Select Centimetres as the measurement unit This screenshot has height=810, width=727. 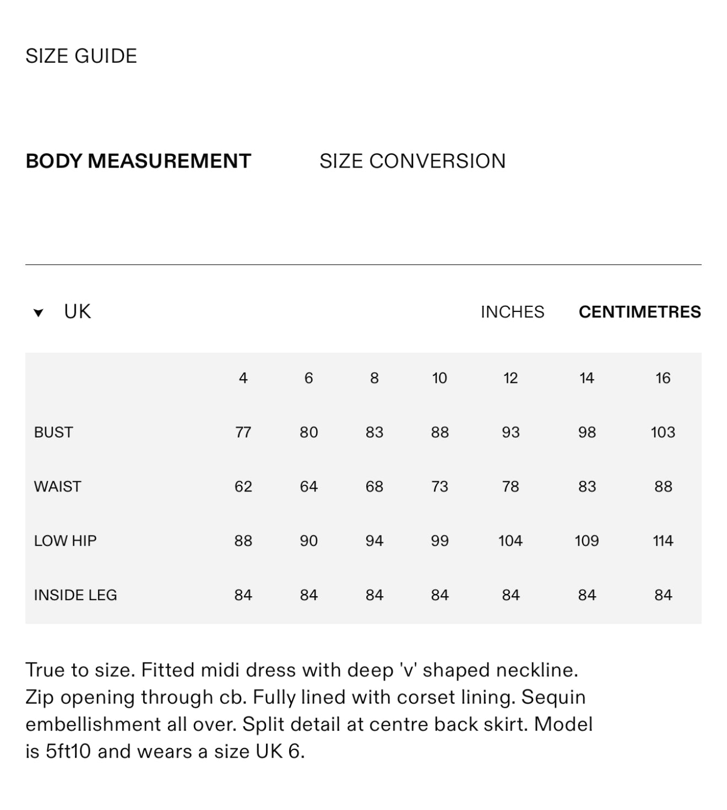639,312
